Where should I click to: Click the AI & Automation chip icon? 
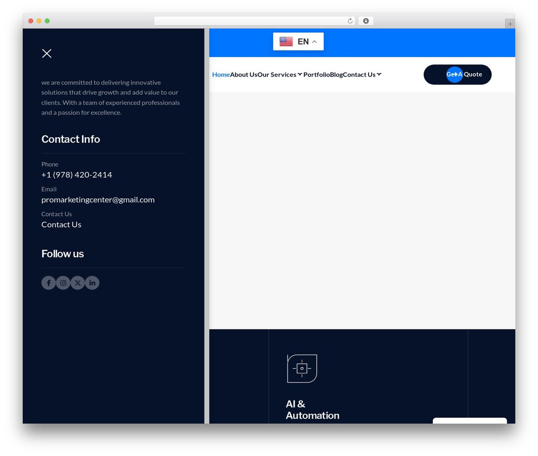pos(302,369)
